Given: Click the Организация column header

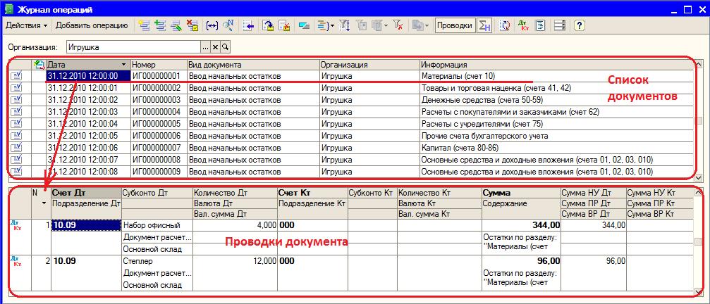Looking at the screenshot, I should pos(369,65).
